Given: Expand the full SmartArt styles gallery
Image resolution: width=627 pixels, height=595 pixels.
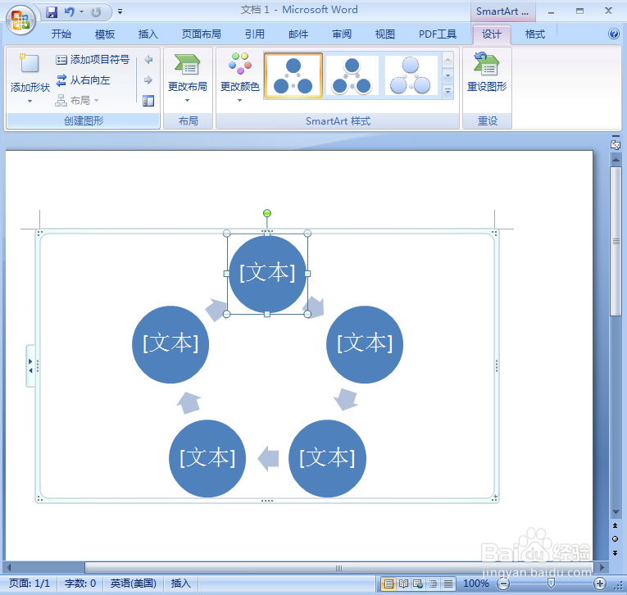Looking at the screenshot, I should pos(448,92).
